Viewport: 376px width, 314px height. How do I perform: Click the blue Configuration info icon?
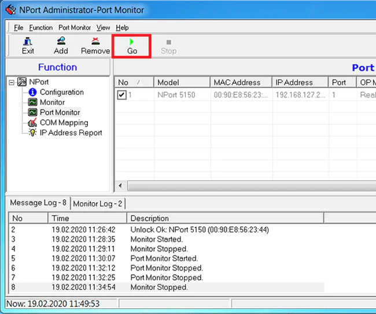pos(32,92)
